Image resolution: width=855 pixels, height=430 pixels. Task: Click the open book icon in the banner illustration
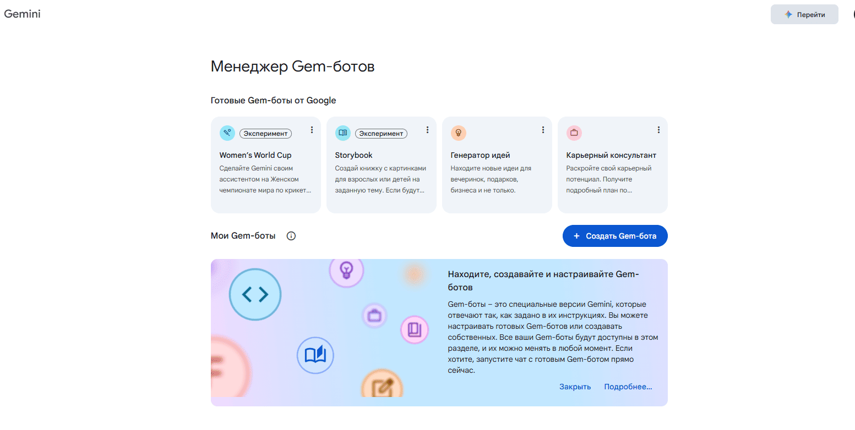click(315, 355)
